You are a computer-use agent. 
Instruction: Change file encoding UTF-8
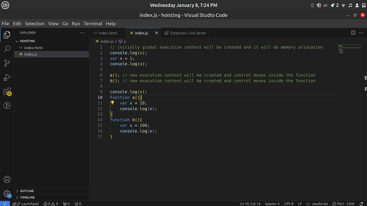click(289, 204)
